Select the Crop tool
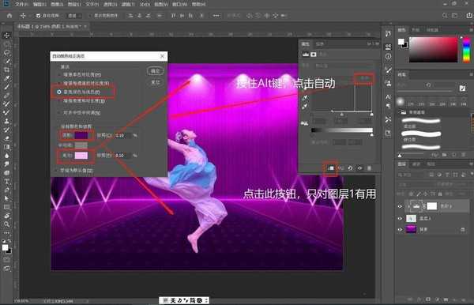 (x=6, y=70)
